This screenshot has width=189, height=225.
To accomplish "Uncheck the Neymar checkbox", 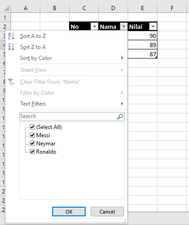I will (32, 143).
